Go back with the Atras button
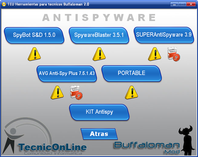Screen dimensions: 198x157 [99, 134]
